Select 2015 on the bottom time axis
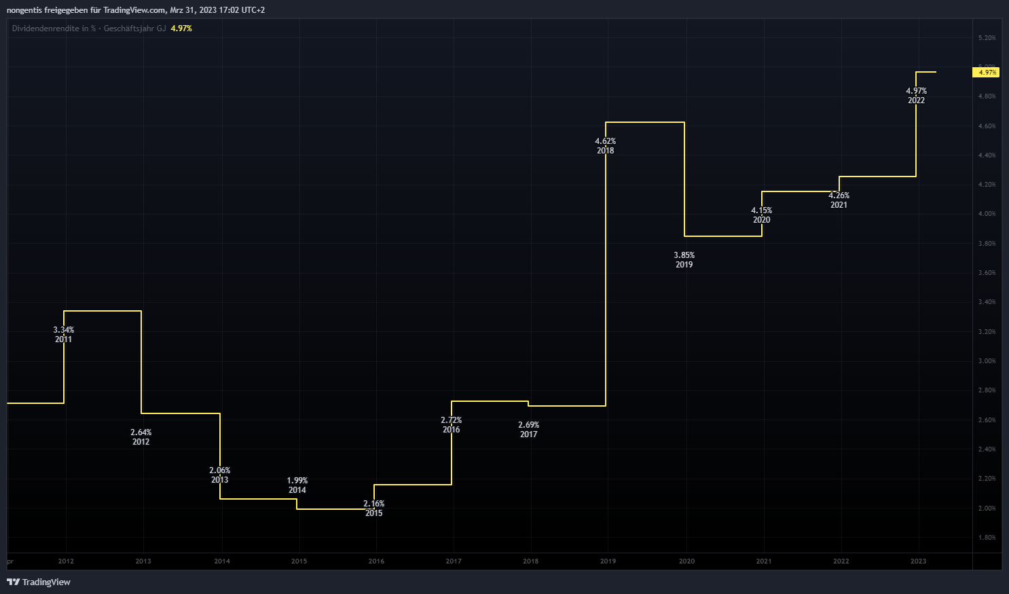1009x594 pixels. coord(299,561)
